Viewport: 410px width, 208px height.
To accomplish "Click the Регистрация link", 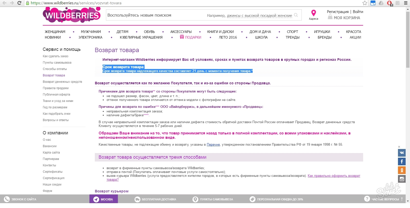I will point(338,12).
